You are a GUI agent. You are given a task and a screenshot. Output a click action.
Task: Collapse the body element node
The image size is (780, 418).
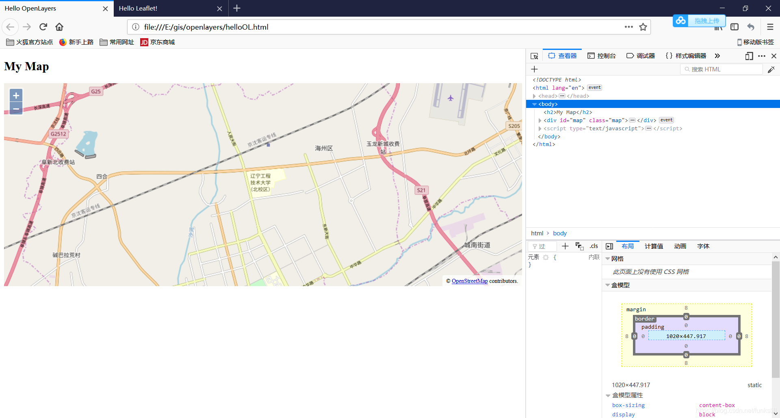tap(534, 104)
